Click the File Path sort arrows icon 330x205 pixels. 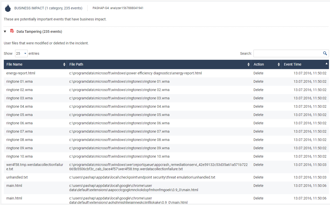[x=249, y=65]
